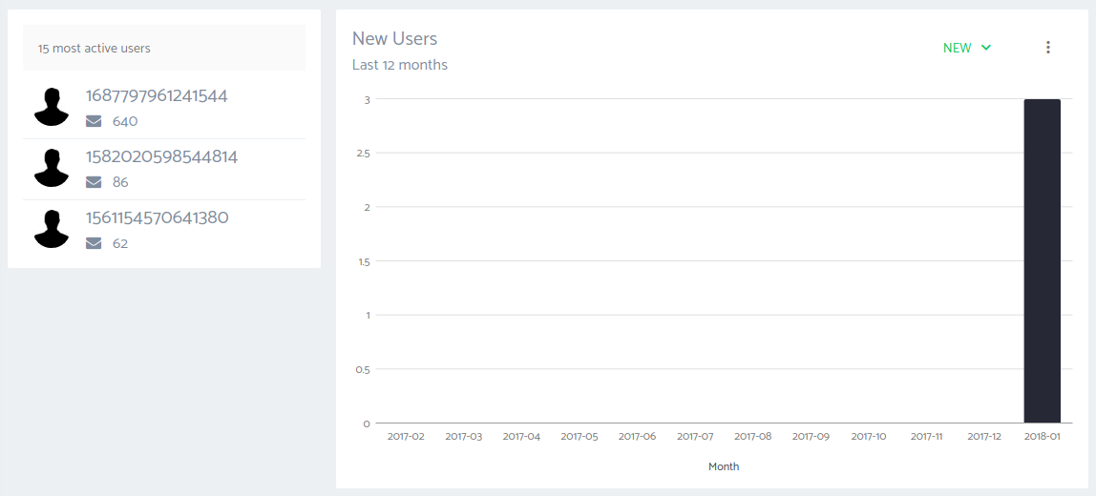Click the Month axis title
This screenshot has height=496, width=1096.
tap(724, 466)
